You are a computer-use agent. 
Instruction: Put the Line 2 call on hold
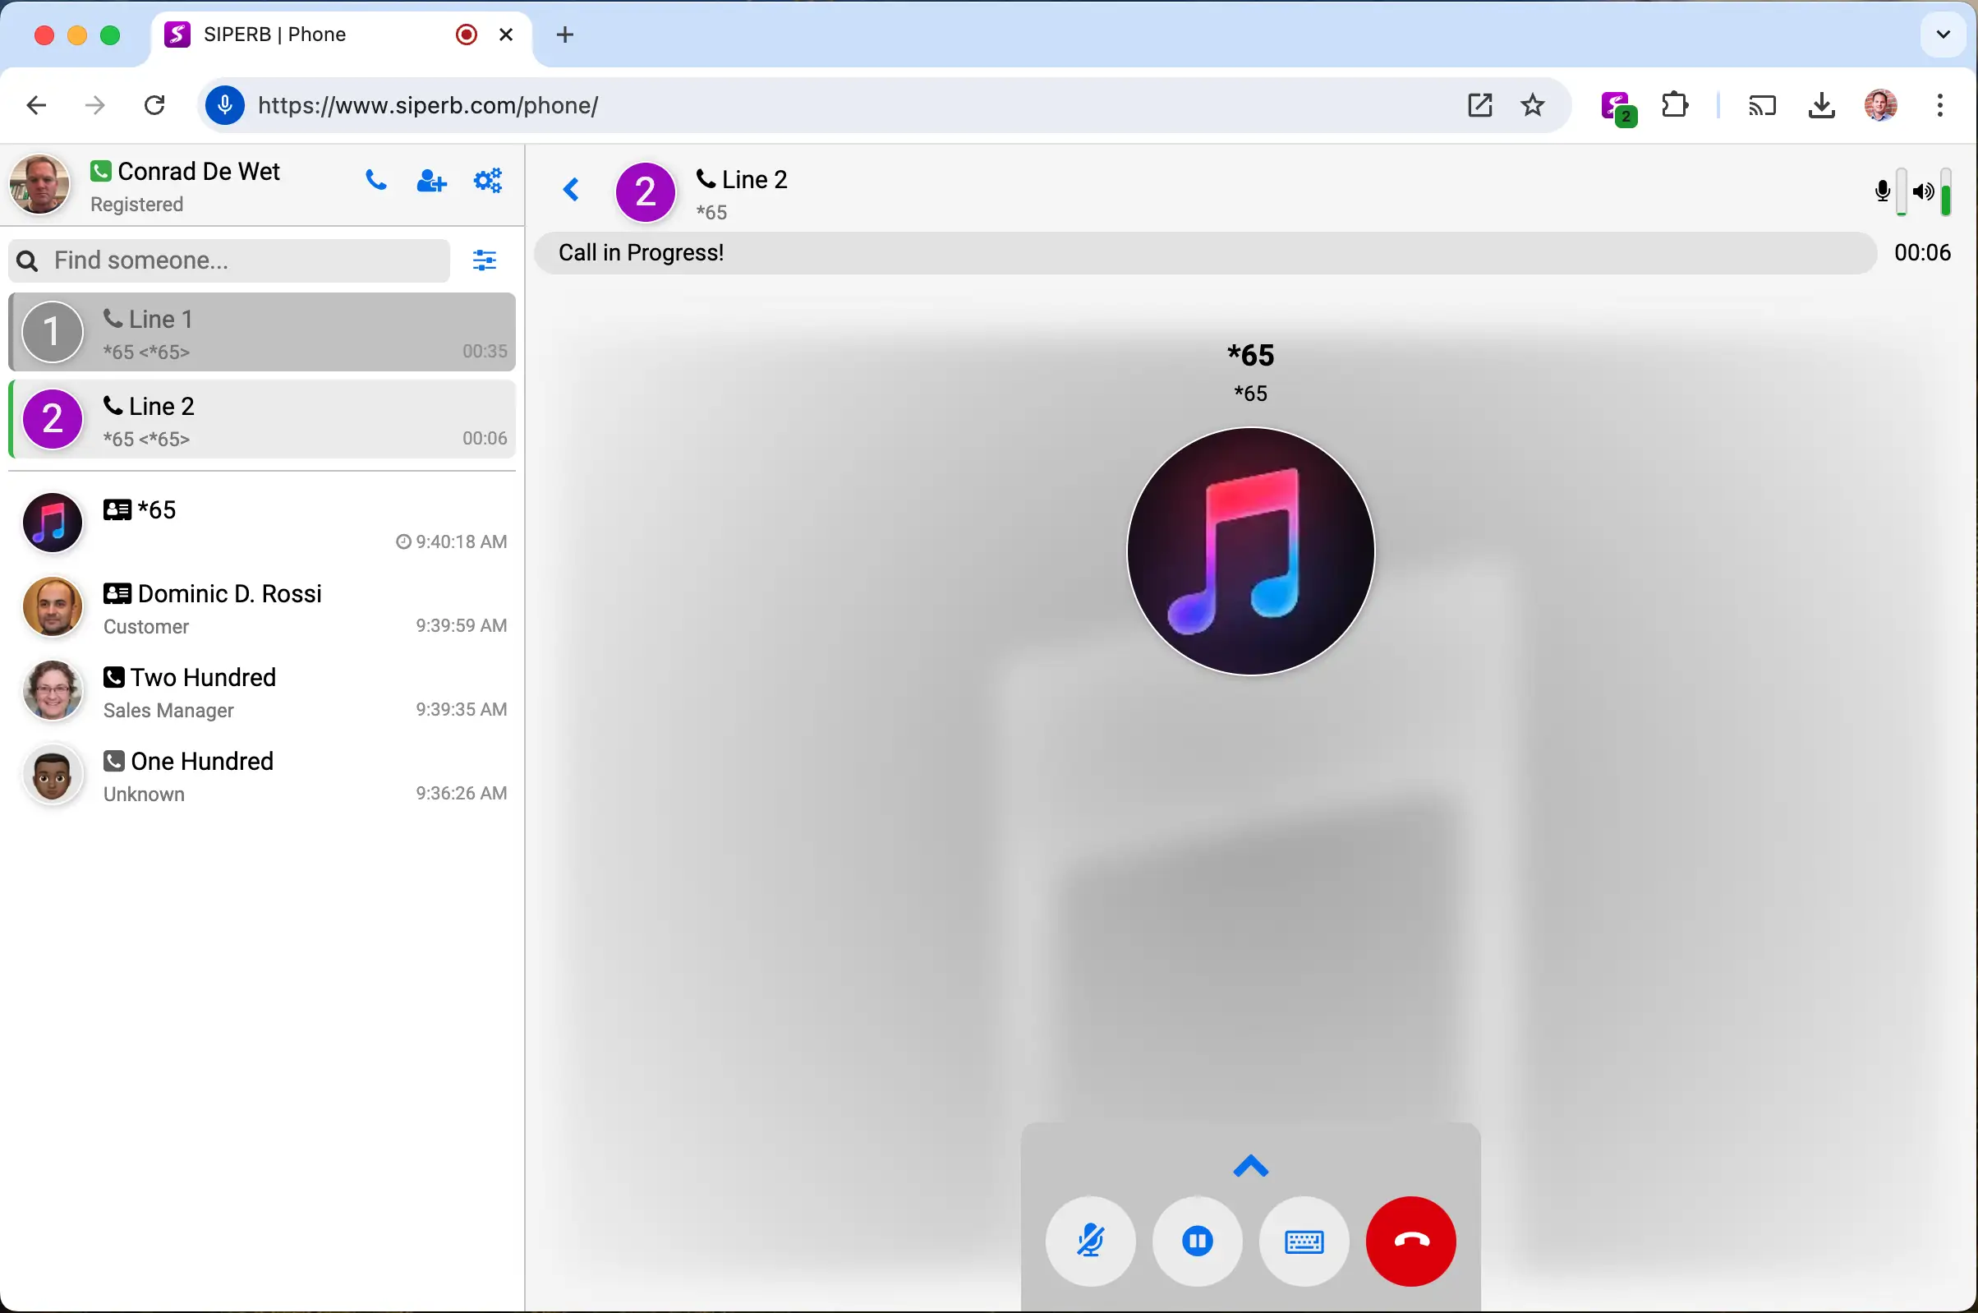[x=1197, y=1241]
